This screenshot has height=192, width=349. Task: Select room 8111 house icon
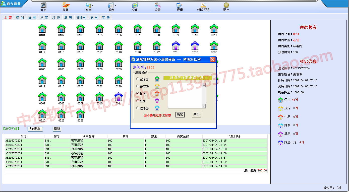pyautogui.click(x=214, y=28)
